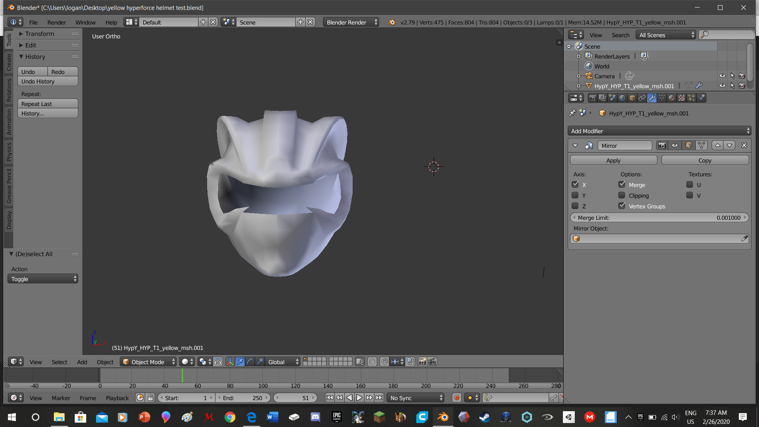Click the Apply modifier button
759x427 pixels.
tap(613, 160)
